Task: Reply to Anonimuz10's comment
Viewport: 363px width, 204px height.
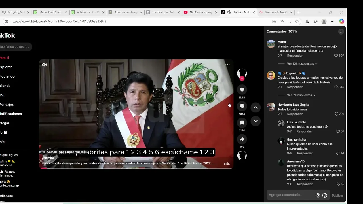Action: [305, 184]
